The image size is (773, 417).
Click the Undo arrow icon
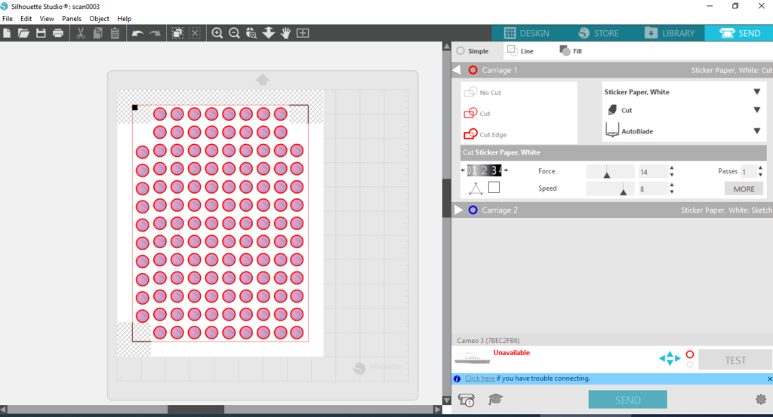[137, 33]
